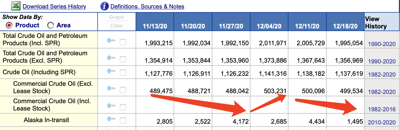Click the Graph button

(x=117, y=17)
